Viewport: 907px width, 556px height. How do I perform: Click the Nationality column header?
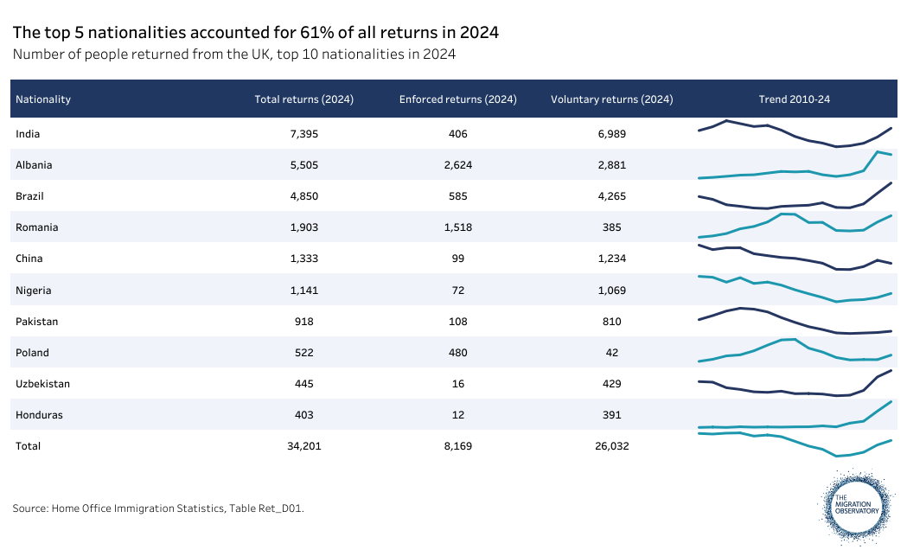click(43, 99)
